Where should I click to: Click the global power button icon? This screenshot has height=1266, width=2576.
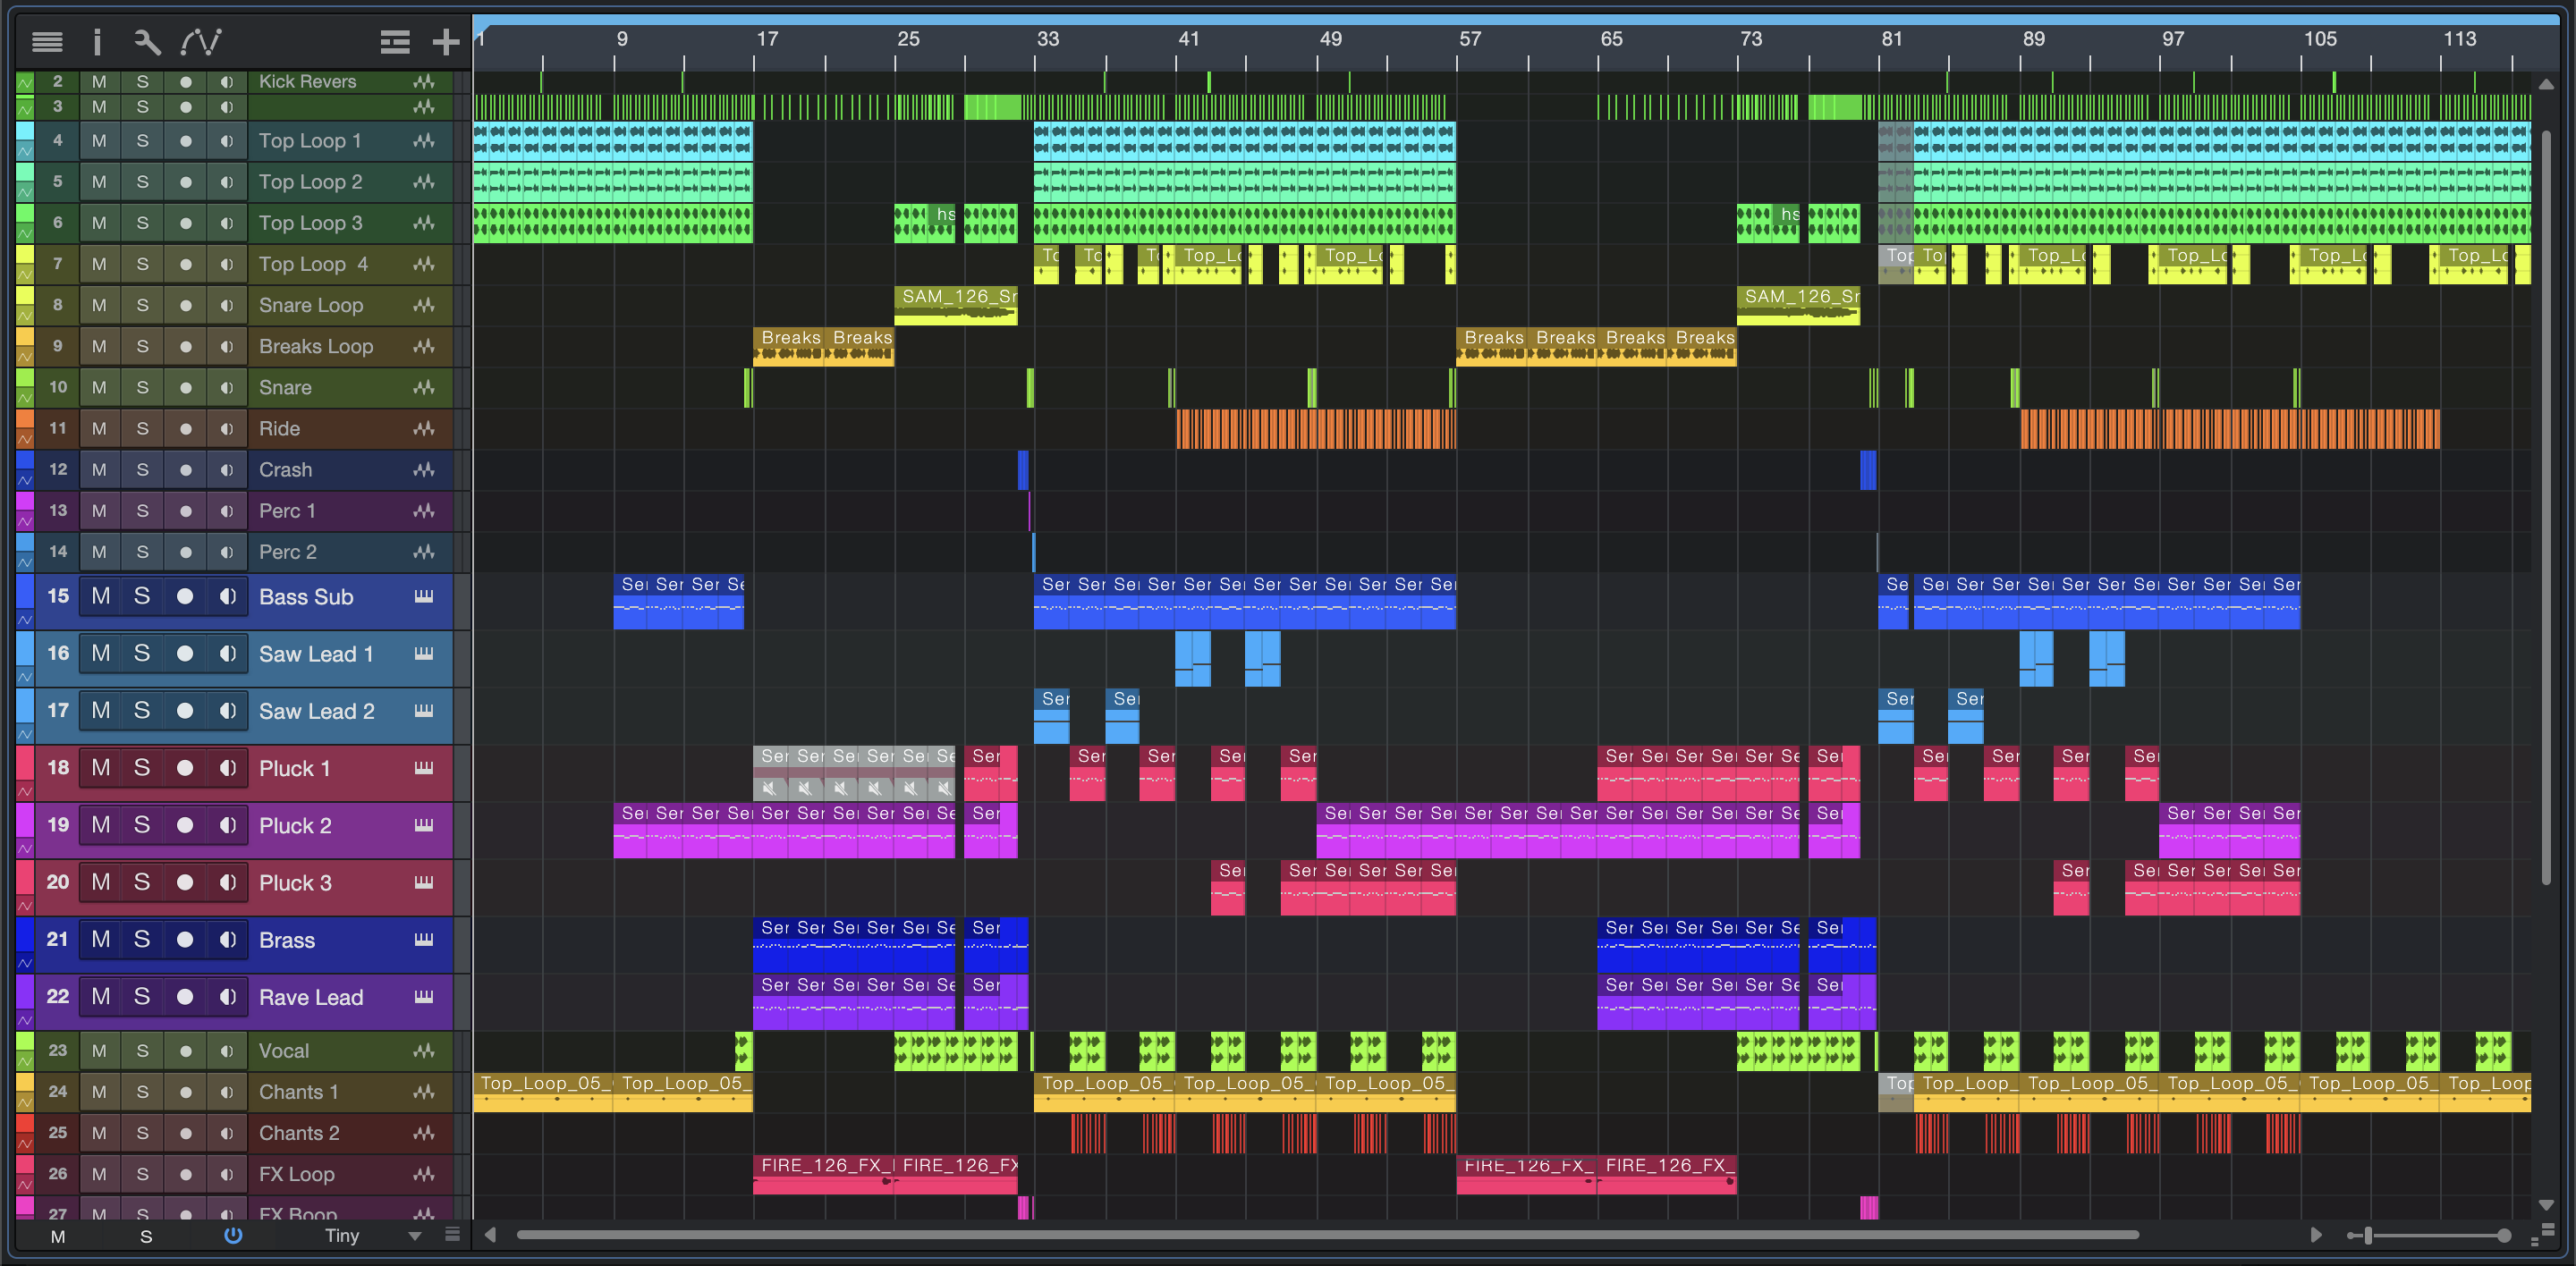coord(233,1235)
